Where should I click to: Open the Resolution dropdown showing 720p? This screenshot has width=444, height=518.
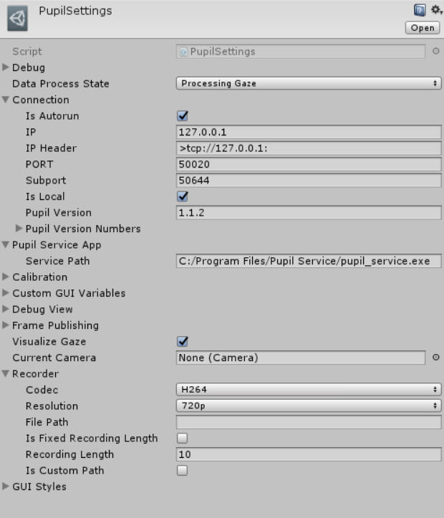[309, 406]
